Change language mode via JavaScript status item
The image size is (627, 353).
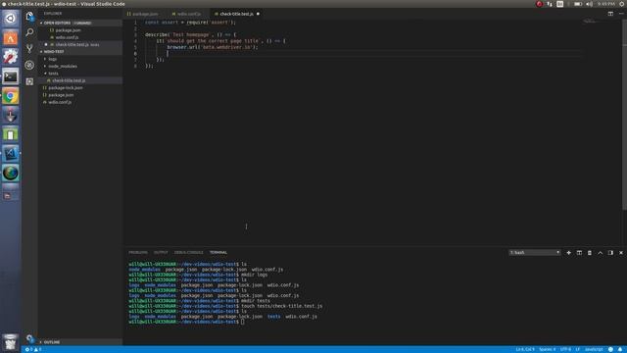594,349
